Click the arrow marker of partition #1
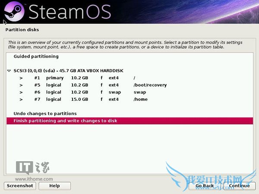The width and height of the screenshot is (259, 194). pos(21,78)
